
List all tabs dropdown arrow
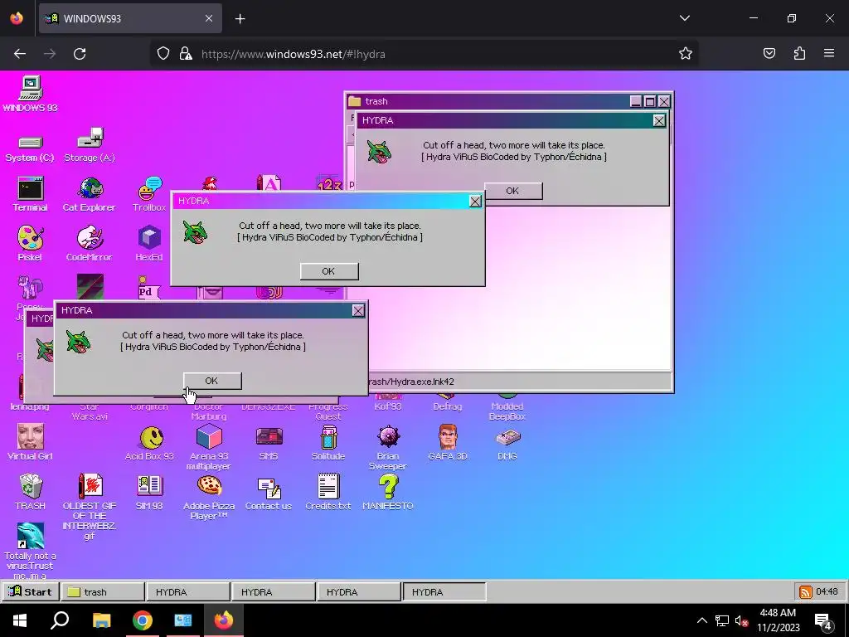point(685,18)
